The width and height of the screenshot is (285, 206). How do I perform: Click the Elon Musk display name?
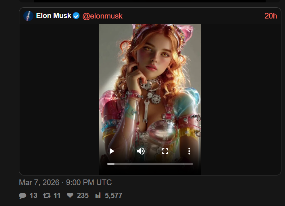(54, 16)
